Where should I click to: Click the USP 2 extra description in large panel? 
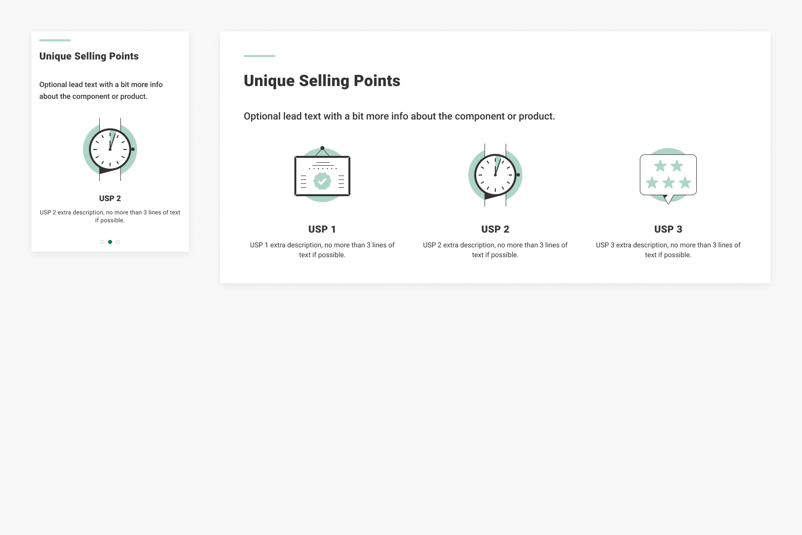[495, 250]
